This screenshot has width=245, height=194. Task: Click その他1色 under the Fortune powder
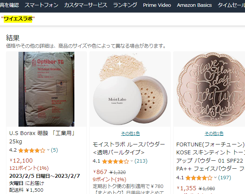tap(214, 133)
